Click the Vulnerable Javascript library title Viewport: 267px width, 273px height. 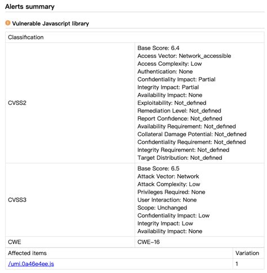click(x=51, y=24)
